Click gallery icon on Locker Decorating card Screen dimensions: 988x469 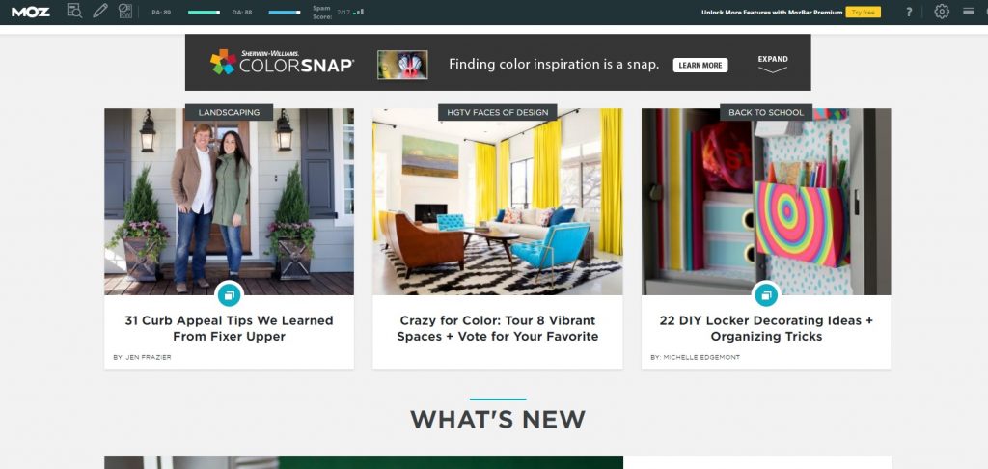[x=766, y=294]
